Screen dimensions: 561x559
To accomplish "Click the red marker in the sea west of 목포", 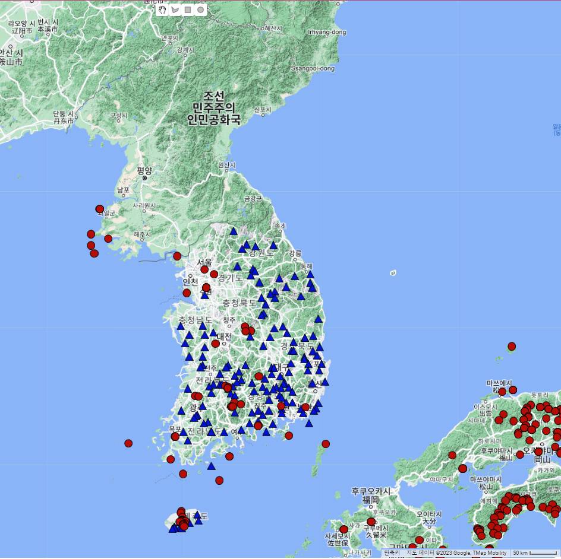I will click(x=128, y=443).
